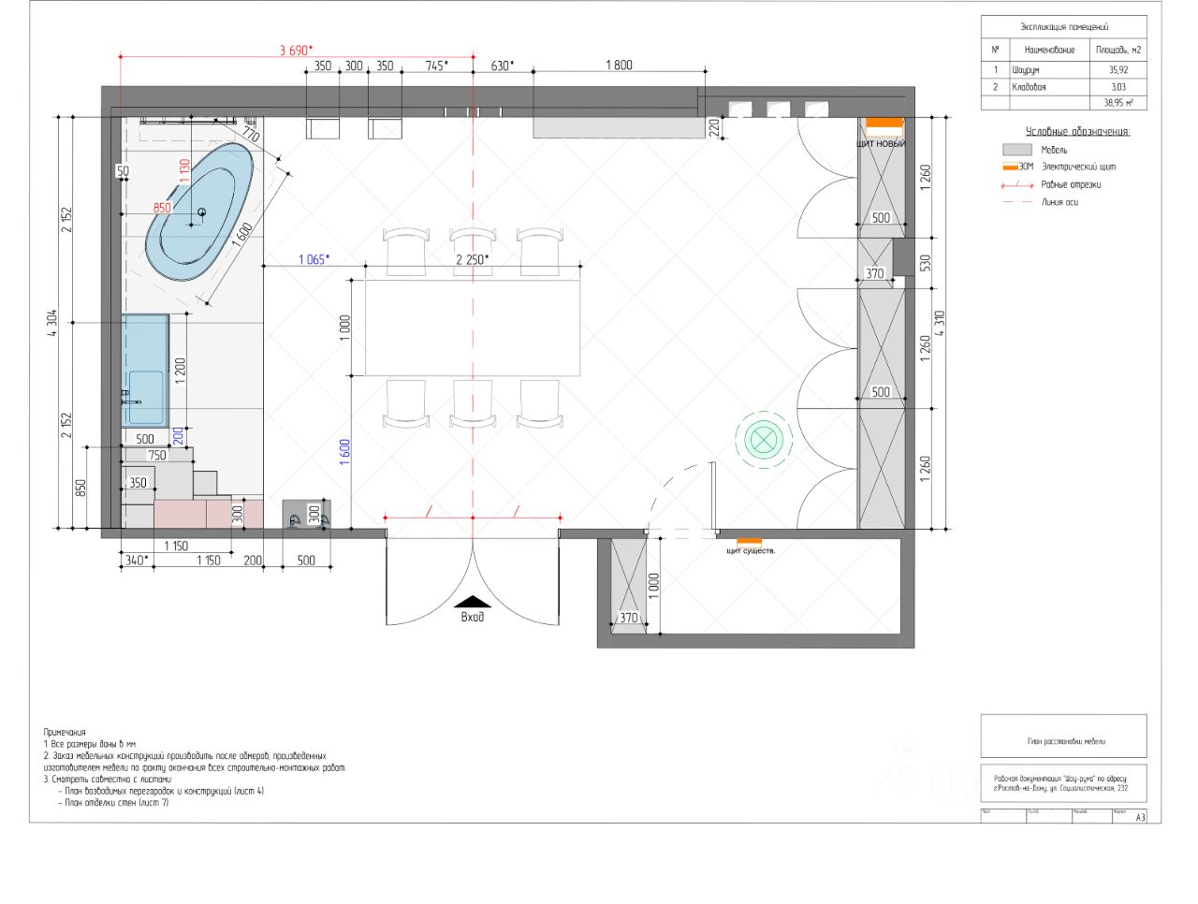Click the "770" diagonal dimension
1198x904 pixels.
click(x=251, y=137)
